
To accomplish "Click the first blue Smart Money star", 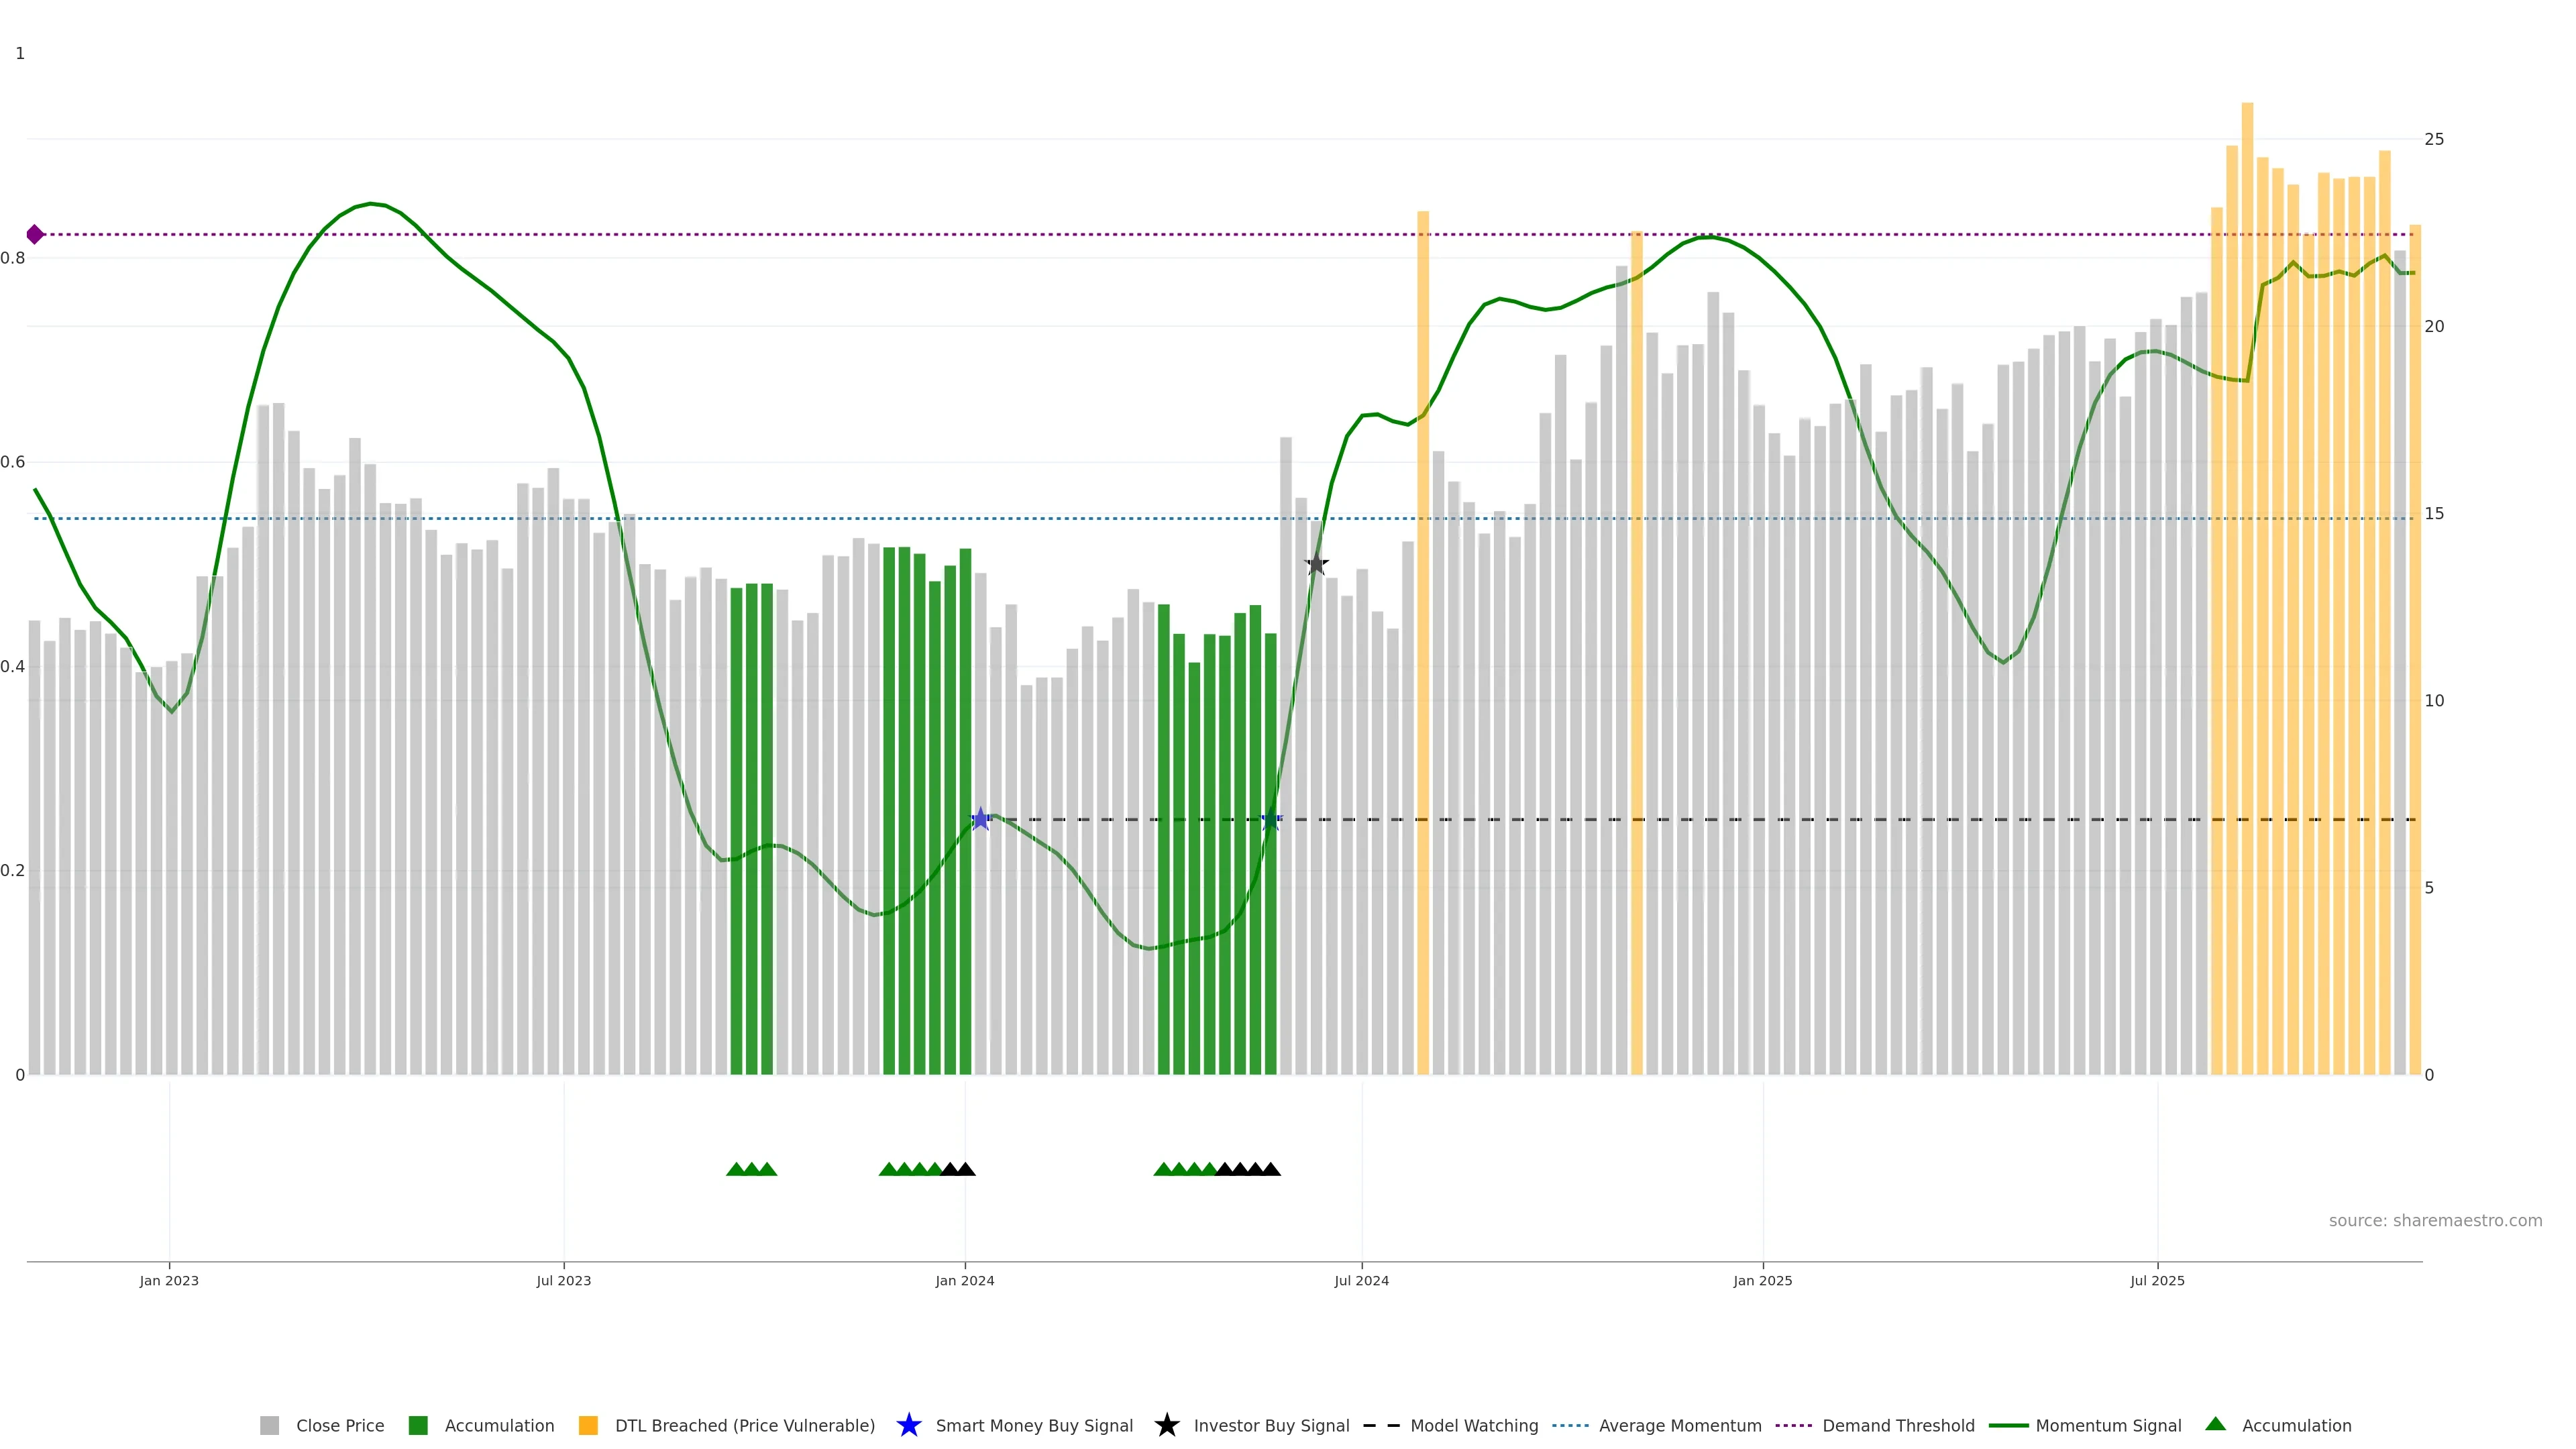I will (x=981, y=819).
